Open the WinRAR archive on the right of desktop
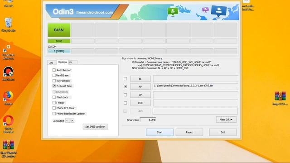The width and height of the screenshot is (290, 163). (280, 99)
